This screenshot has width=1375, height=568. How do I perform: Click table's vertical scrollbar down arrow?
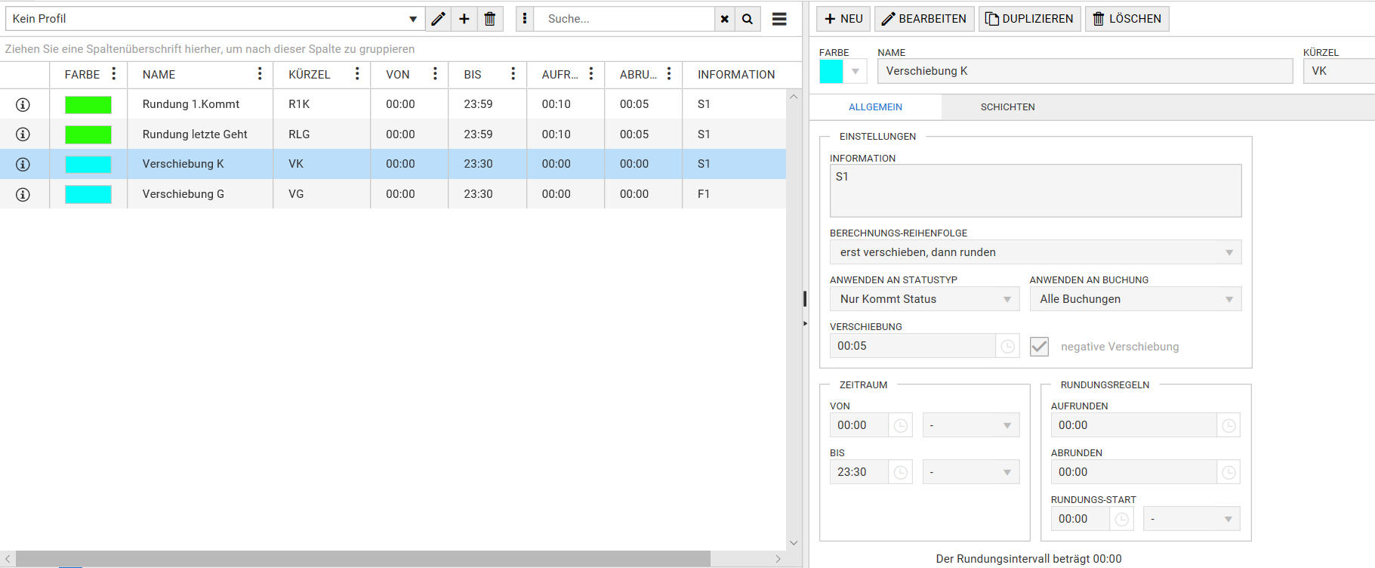(794, 542)
